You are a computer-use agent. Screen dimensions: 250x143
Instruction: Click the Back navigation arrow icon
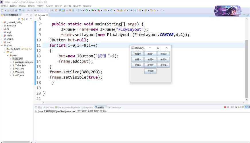[155, 10]
